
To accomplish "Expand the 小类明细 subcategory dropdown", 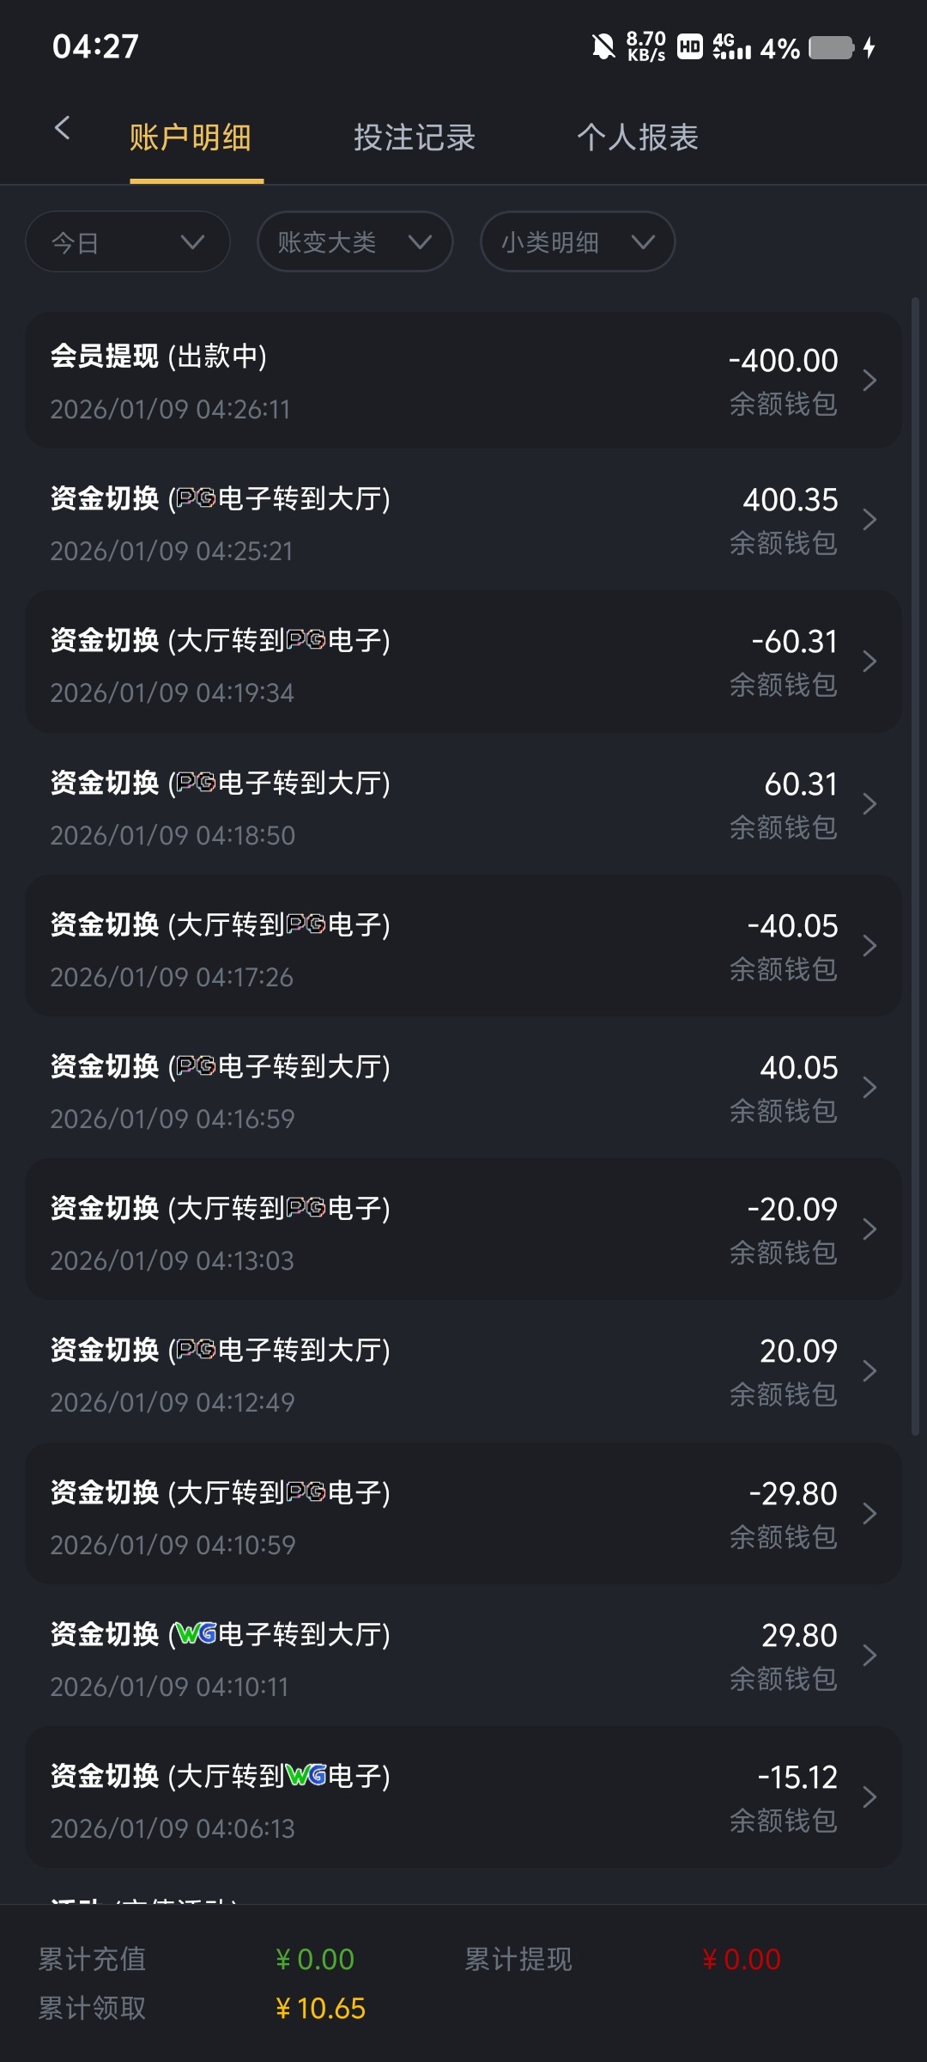I will pos(577,242).
